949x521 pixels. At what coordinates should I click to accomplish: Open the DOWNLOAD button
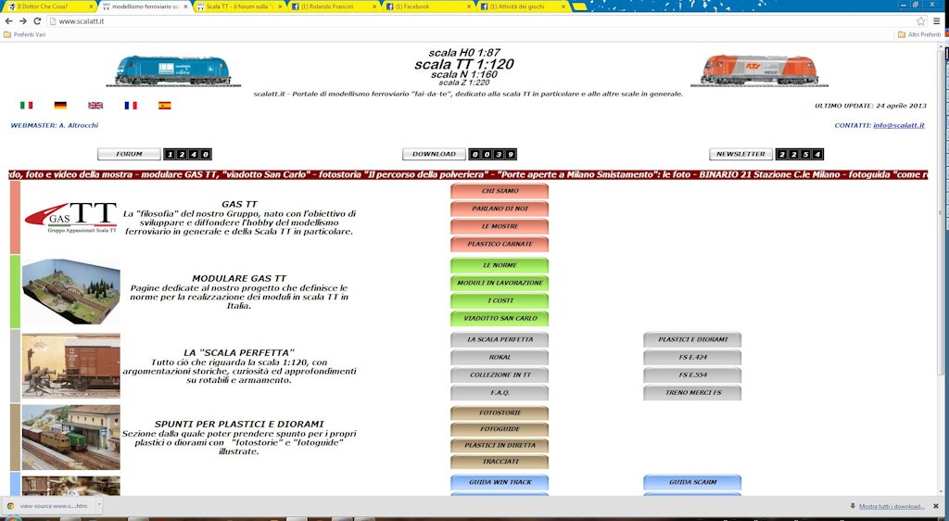click(x=434, y=154)
